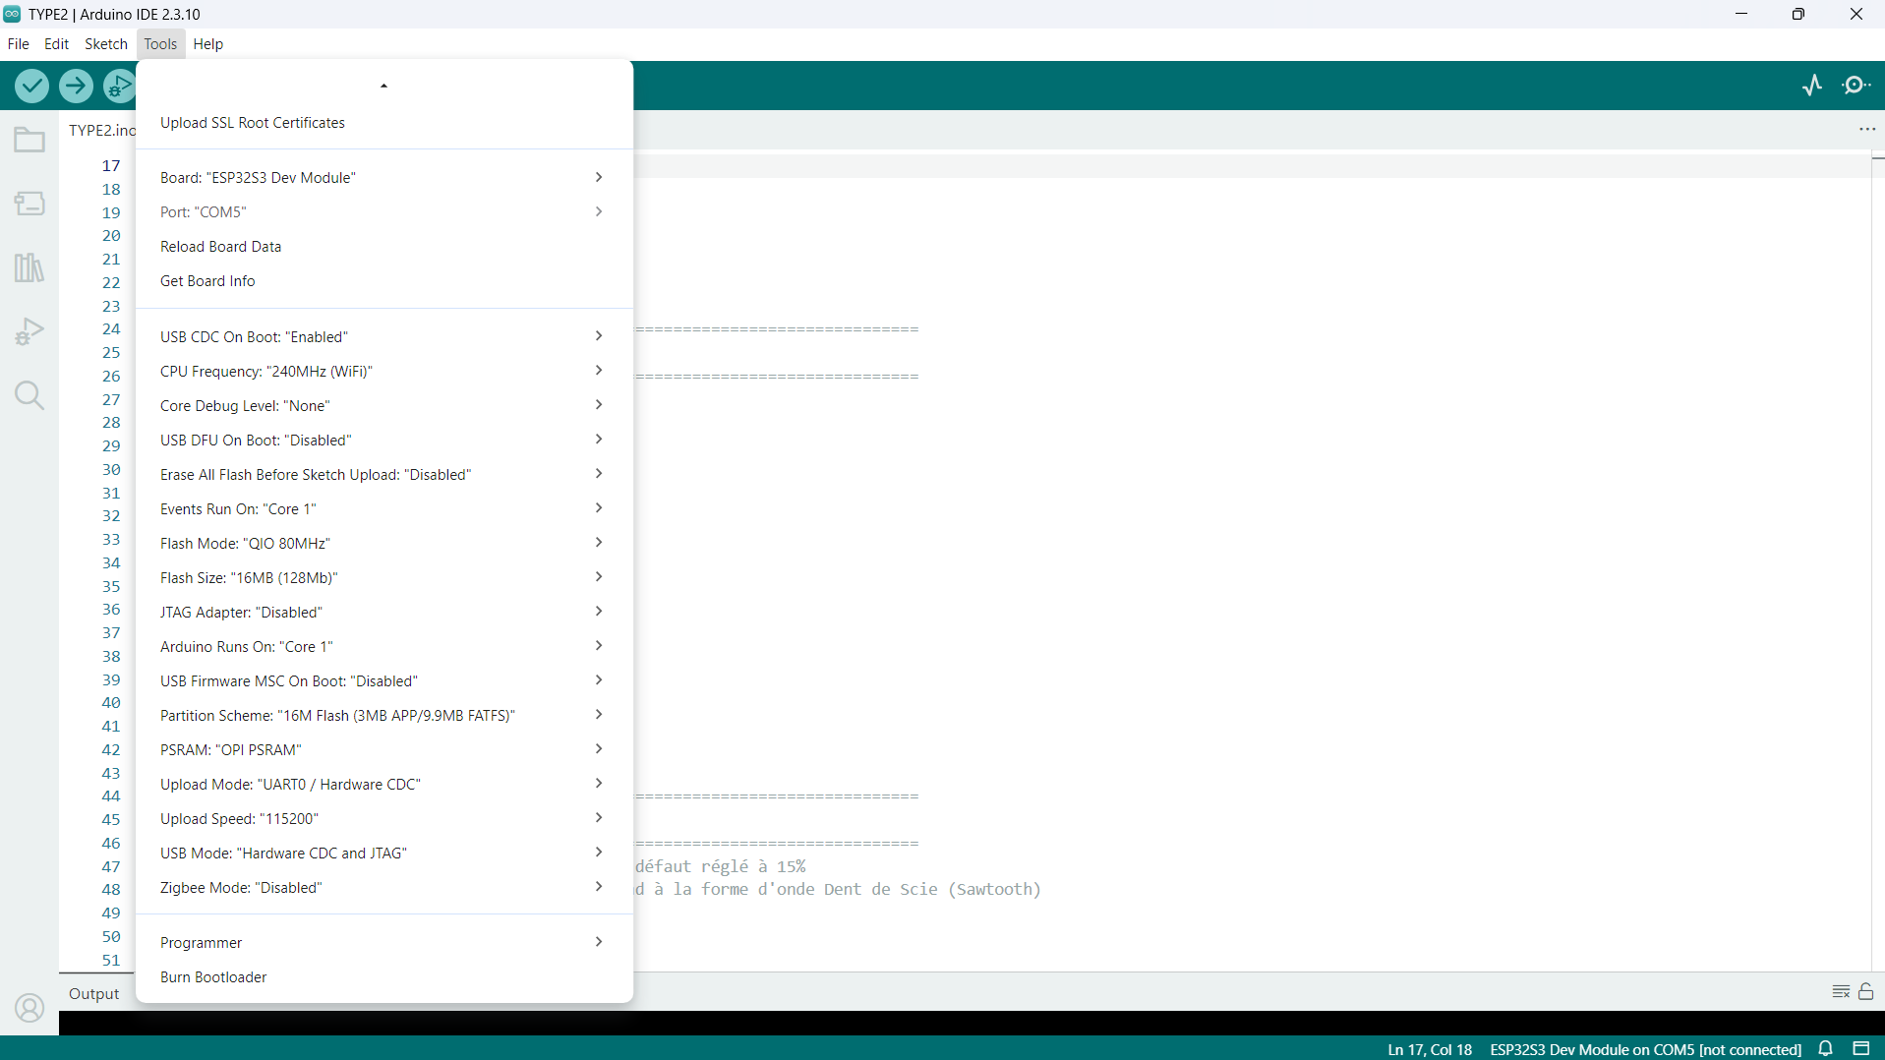This screenshot has height=1060, width=1885.
Task: Click the Upload arrow button
Action: pyautogui.click(x=76, y=86)
